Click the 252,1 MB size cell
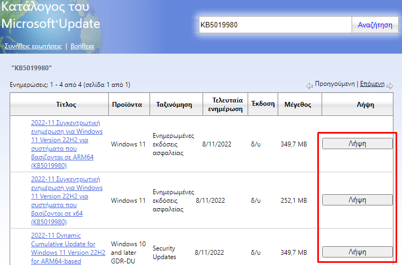 (294, 200)
